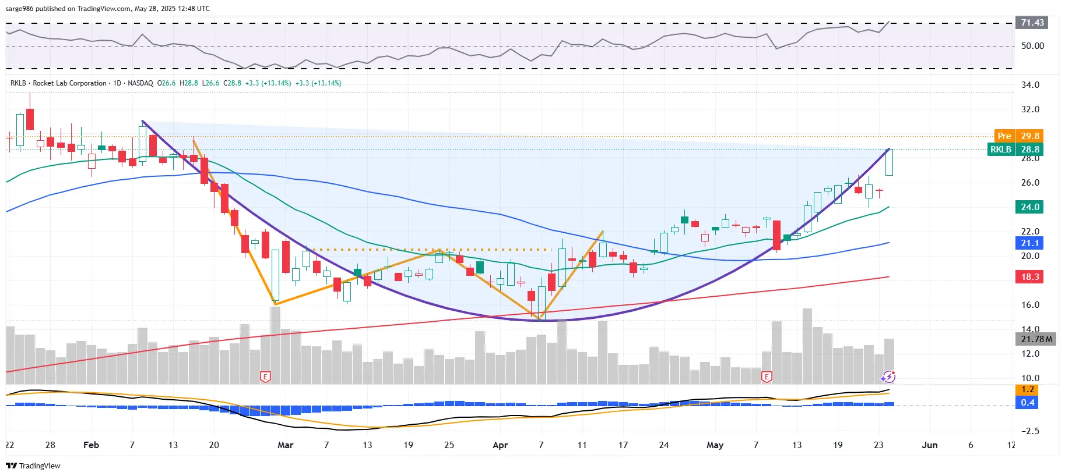The image size is (1065, 476).
Task: Click the high value H28.8
Action: tap(189, 83)
